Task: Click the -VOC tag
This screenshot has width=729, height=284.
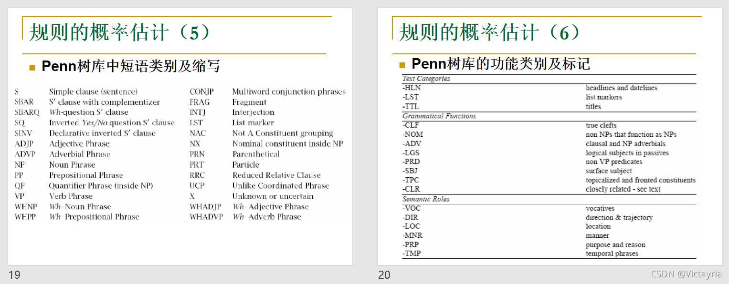Action: tap(412, 208)
